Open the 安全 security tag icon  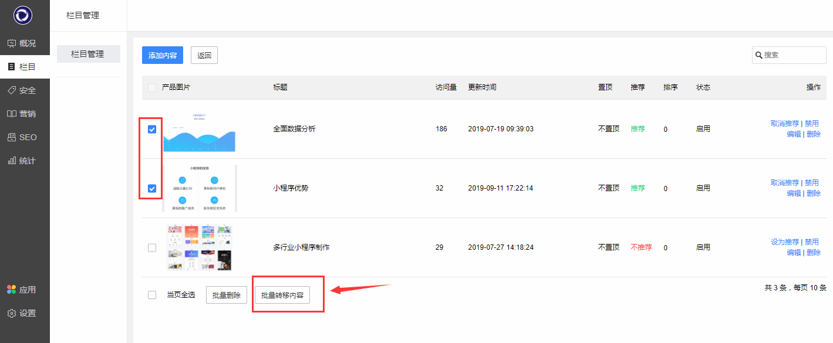(12, 90)
